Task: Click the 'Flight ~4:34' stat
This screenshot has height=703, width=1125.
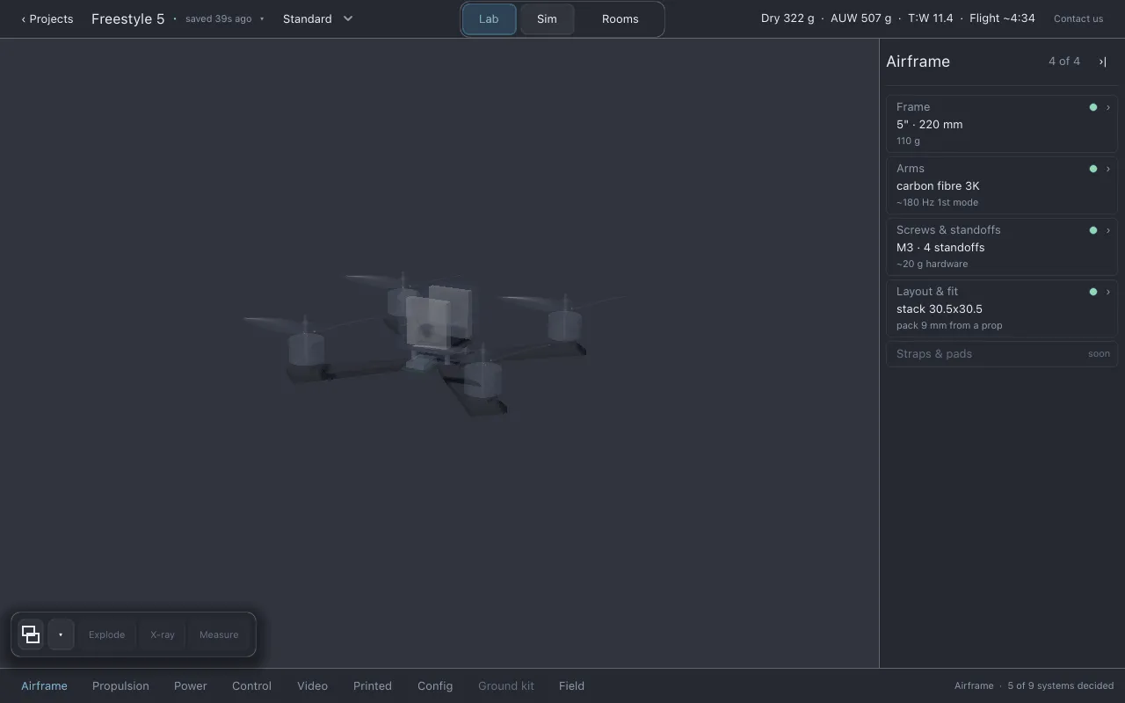Action: click(x=1002, y=18)
